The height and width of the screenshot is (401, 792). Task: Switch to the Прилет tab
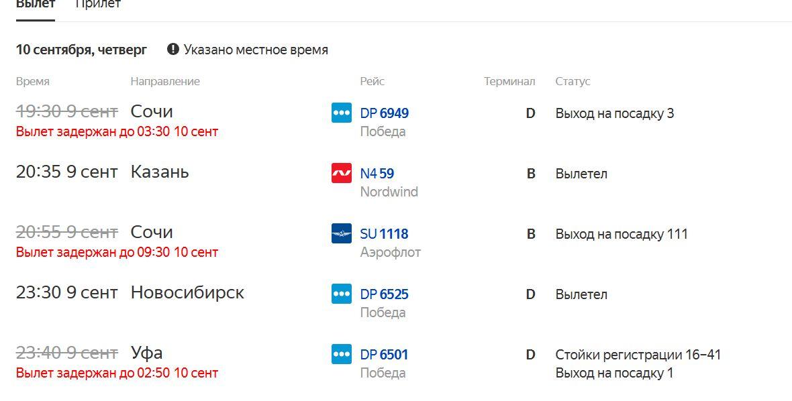(x=98, y=4)
